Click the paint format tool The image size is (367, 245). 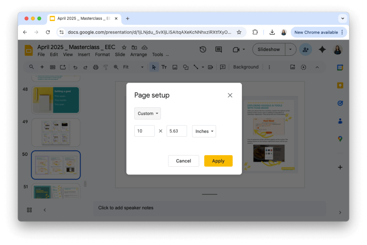click(106, 67)
